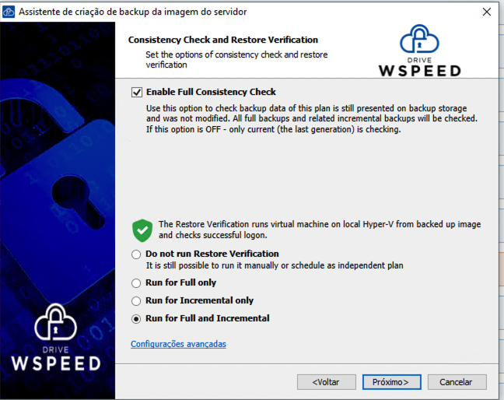This screenshot has height=400, width=504.
Task: Close the backup wizard with the X
Action: [x=487, y=12]
